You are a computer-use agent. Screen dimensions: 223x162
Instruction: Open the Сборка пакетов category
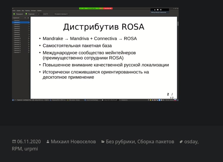pyautogui.click(x=156, y=141)
